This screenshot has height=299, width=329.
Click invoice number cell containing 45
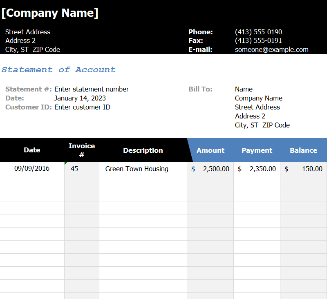point(81,169)
